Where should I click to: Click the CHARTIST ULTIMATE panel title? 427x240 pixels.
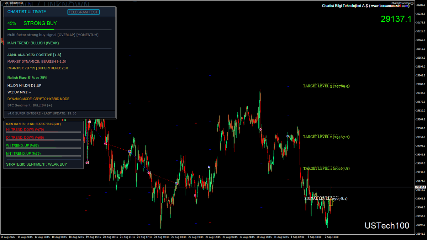click(27, 12)
